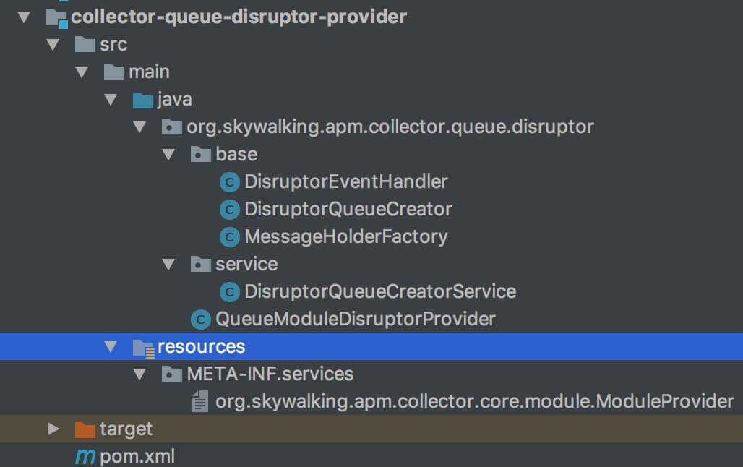Click the resources folder icon

(143, 347)
